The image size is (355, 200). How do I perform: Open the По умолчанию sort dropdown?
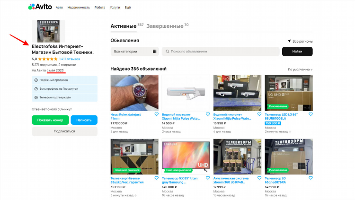(x=300, y=70)
